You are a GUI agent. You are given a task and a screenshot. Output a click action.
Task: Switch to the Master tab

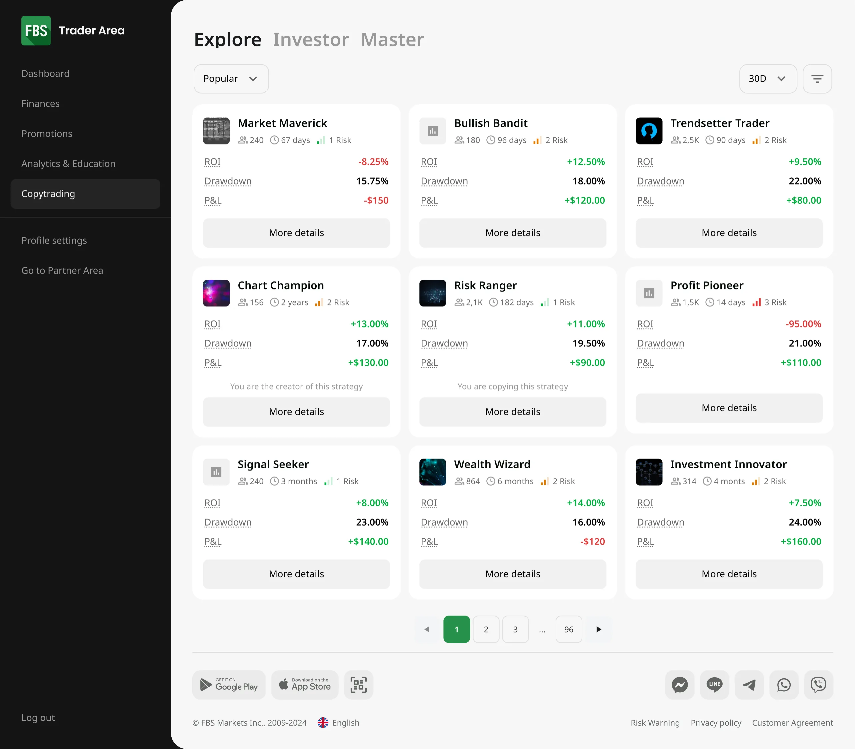[392, 40]
